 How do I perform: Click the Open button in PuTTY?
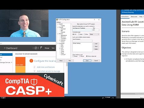tap(87, 61)
